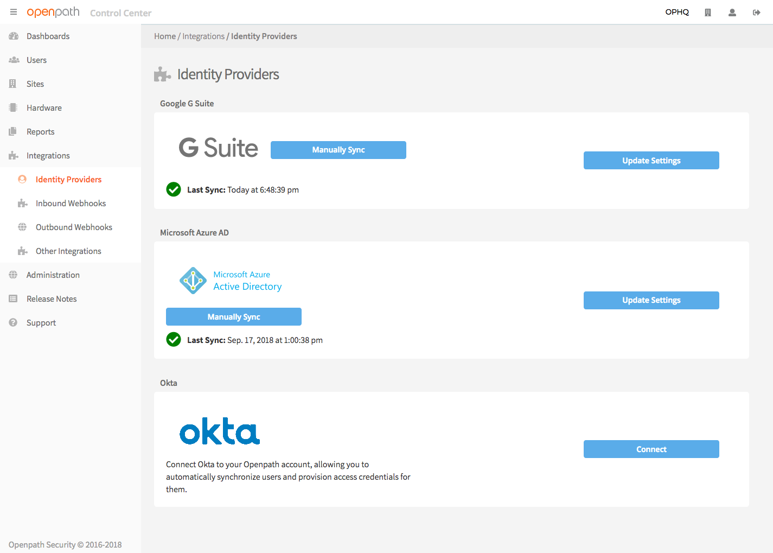Connect the Okta integration
The width and height of the screenshot is (773, 553).
click(x=651, y=449)
